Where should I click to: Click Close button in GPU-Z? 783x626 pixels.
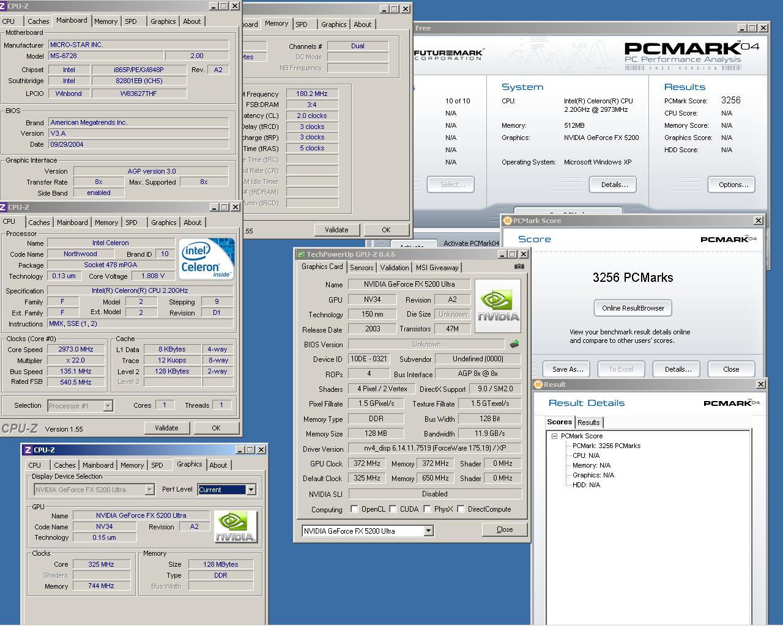pos(505,529)
